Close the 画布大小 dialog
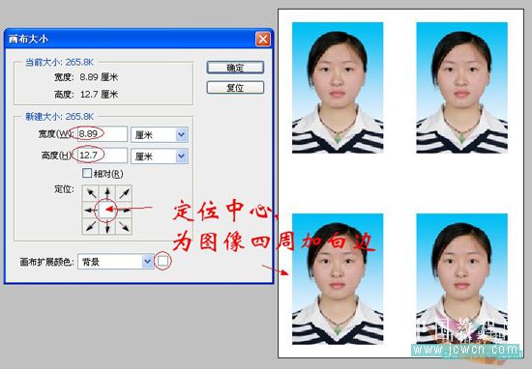This screenshot has height=369, width=532. pyautogui.click(x=263, y=39)
